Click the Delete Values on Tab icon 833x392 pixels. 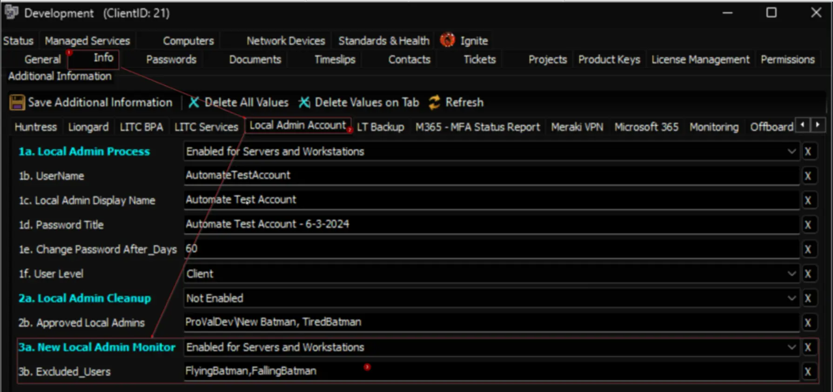(x=304, y=102)
